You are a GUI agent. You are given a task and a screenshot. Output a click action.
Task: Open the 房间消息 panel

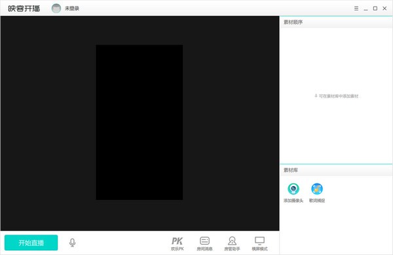coord(204,244)
